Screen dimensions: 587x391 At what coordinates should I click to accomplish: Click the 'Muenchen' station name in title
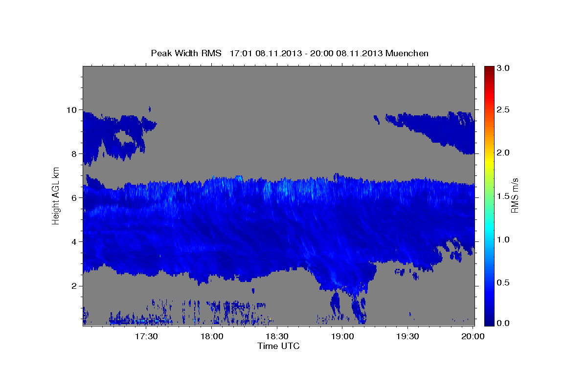point(407,53)
